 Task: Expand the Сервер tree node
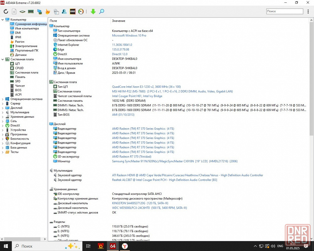coord(3,104)
